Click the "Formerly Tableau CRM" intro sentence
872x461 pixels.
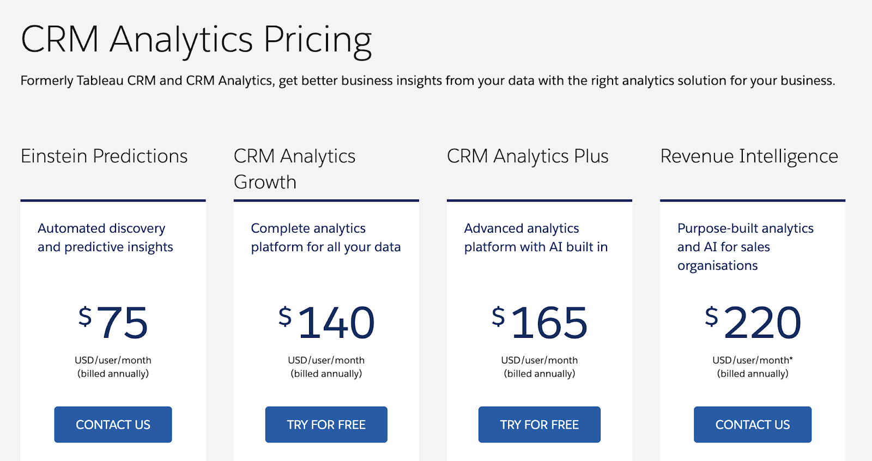coord(427,81)
